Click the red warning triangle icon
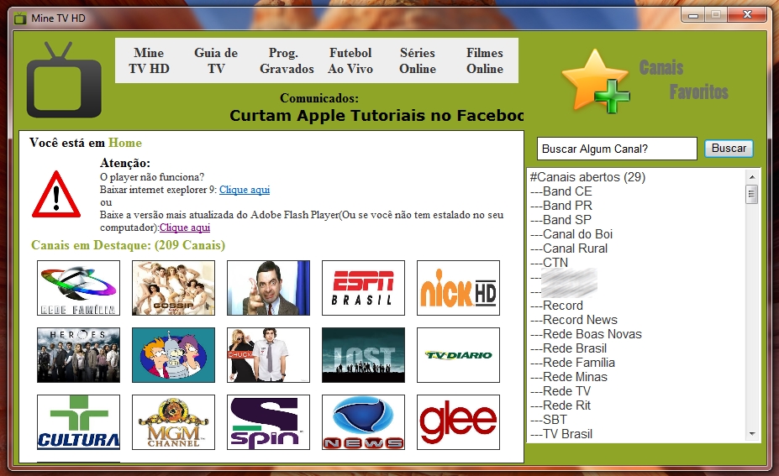Viewport: 779px width, 476px height. 56,195
